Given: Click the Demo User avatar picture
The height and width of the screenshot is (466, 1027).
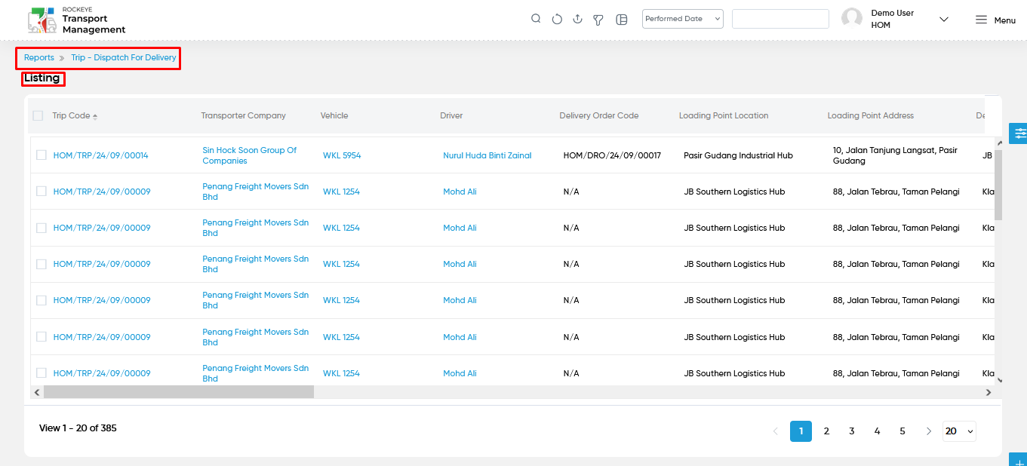Looking at the screenshot, I should pyautogui.click(x=852, y=19).
